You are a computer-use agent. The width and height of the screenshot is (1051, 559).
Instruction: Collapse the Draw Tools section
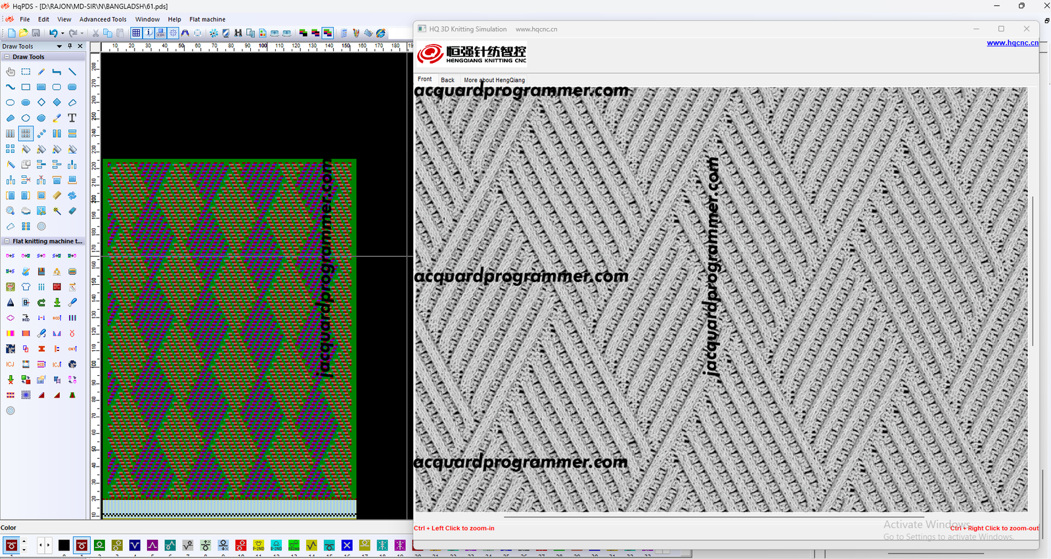pyautogui.click(x=7, y=57)
